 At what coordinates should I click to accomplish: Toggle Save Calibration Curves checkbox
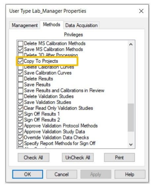20,73
